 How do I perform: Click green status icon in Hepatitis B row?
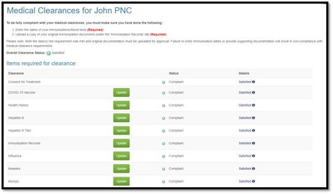click(x=163, y=118)
